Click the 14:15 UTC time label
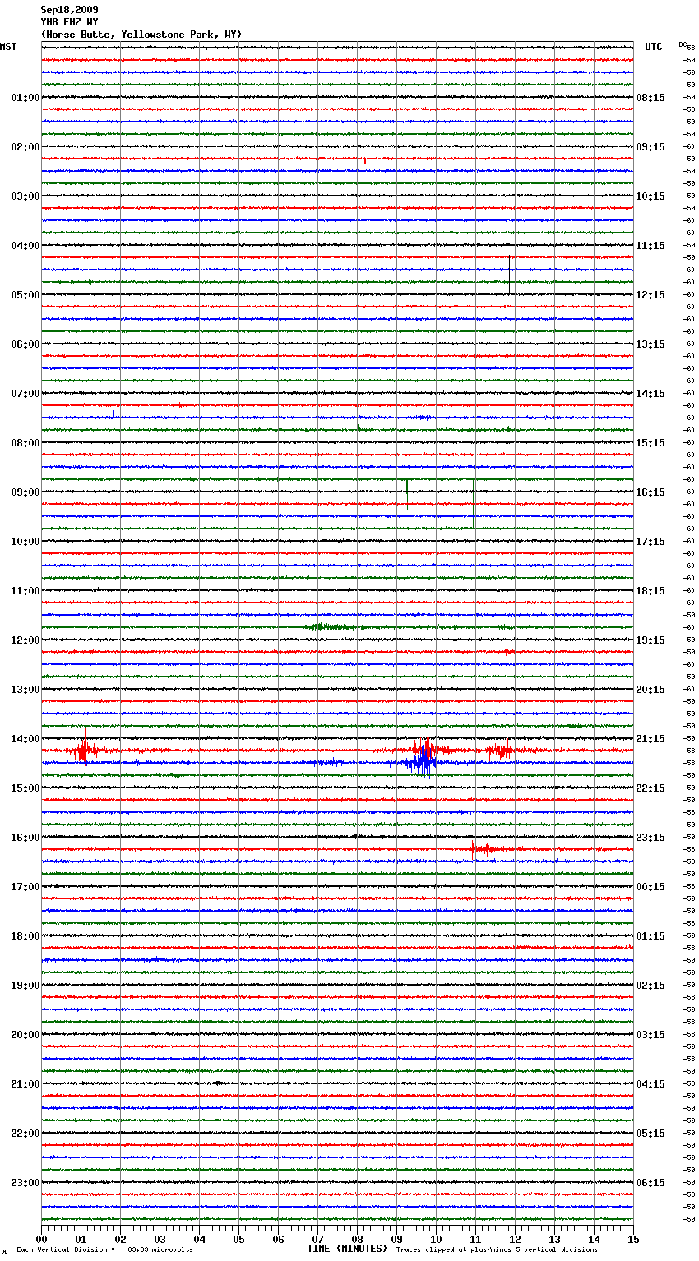This screenshot has height=1261, width=699. [x=650, y=394]
